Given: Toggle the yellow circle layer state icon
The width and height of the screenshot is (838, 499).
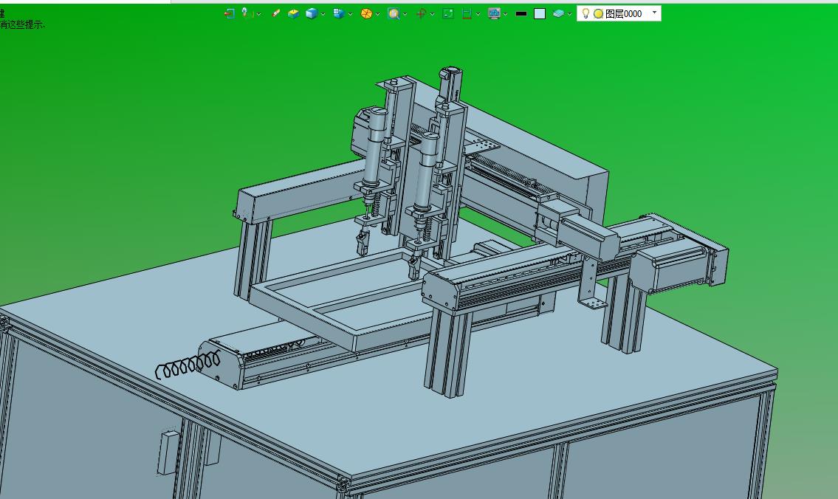Looking at the screenshot, I should click(598, 13).
